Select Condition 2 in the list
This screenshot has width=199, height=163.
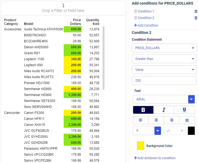point(146,18)
